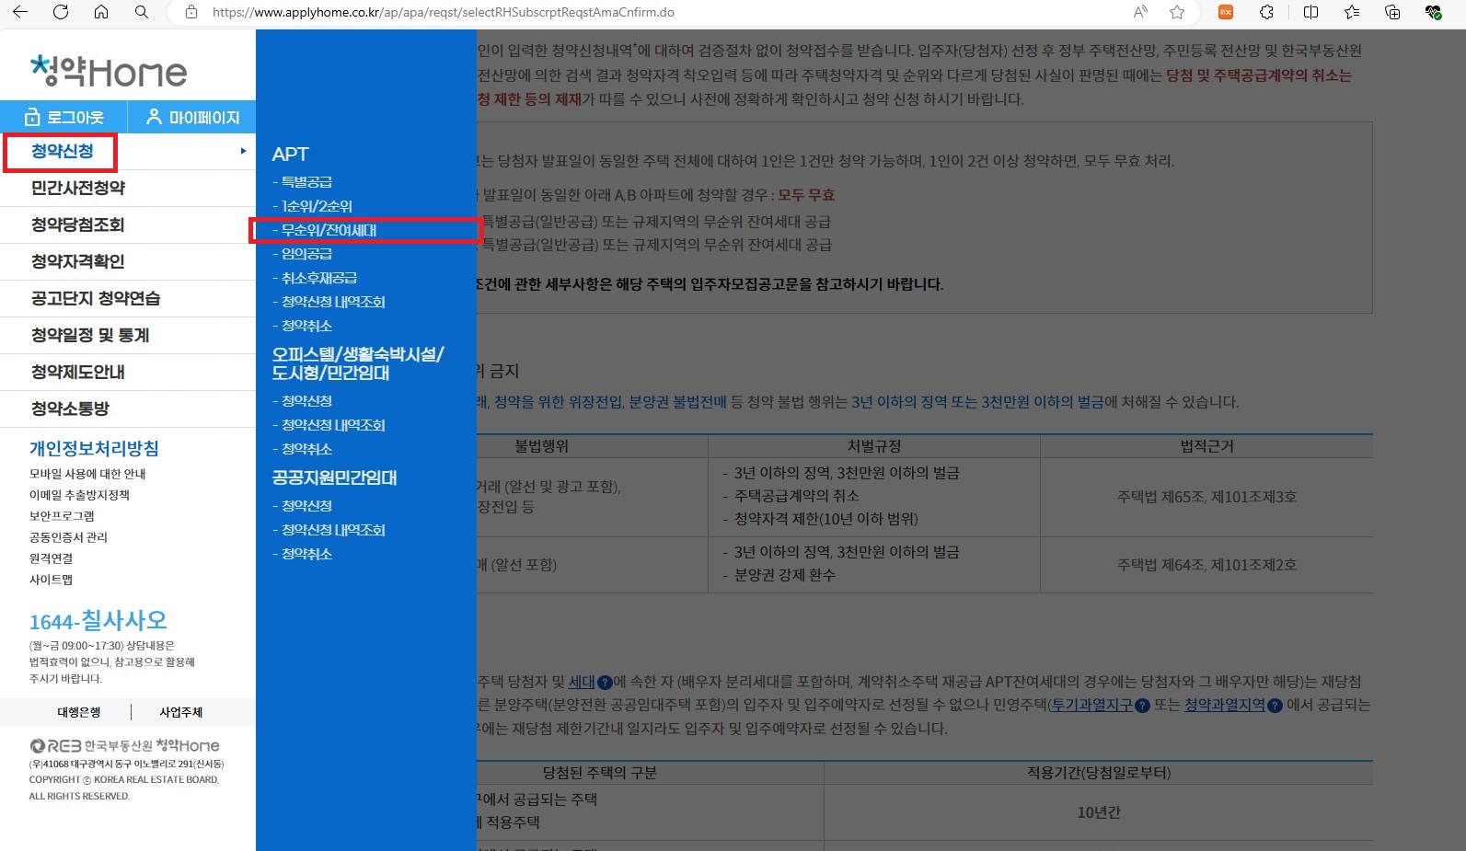Click 로그아웃 lock button
This screenshot has height=851, width=1466.
click(63, 117)
